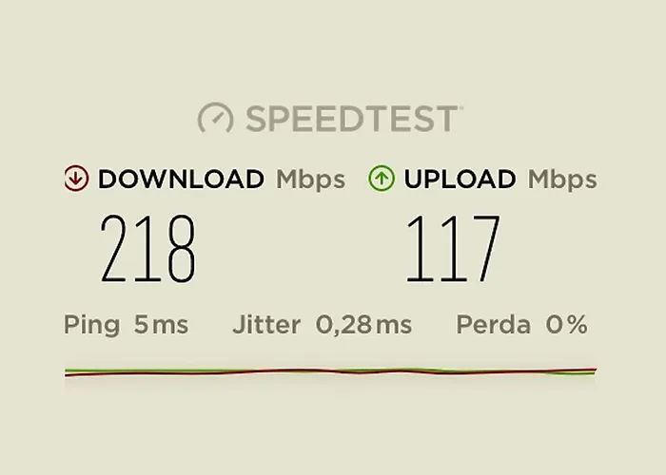The height and width of the screenshot is (475, 666).
Task: Click the DOWNLOAD label
Action: [x=182, y=179]
